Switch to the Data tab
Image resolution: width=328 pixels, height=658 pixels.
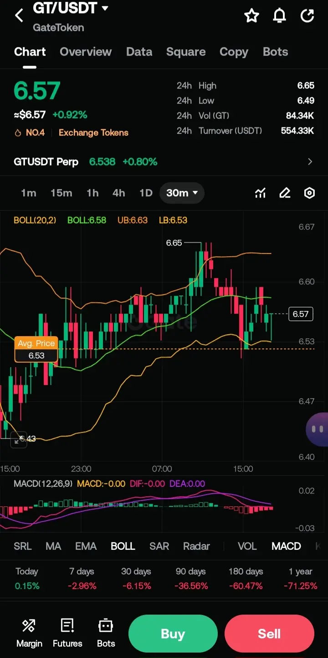click(x=139, y=52)
